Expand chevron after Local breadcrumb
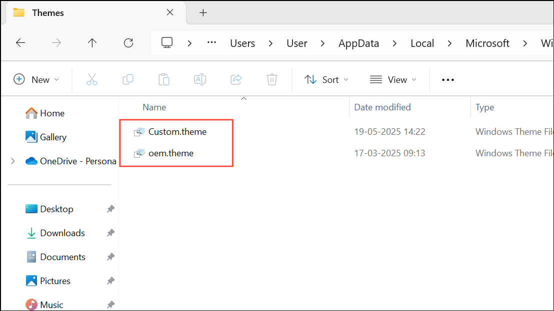554x311 pixels. [449, 43]
